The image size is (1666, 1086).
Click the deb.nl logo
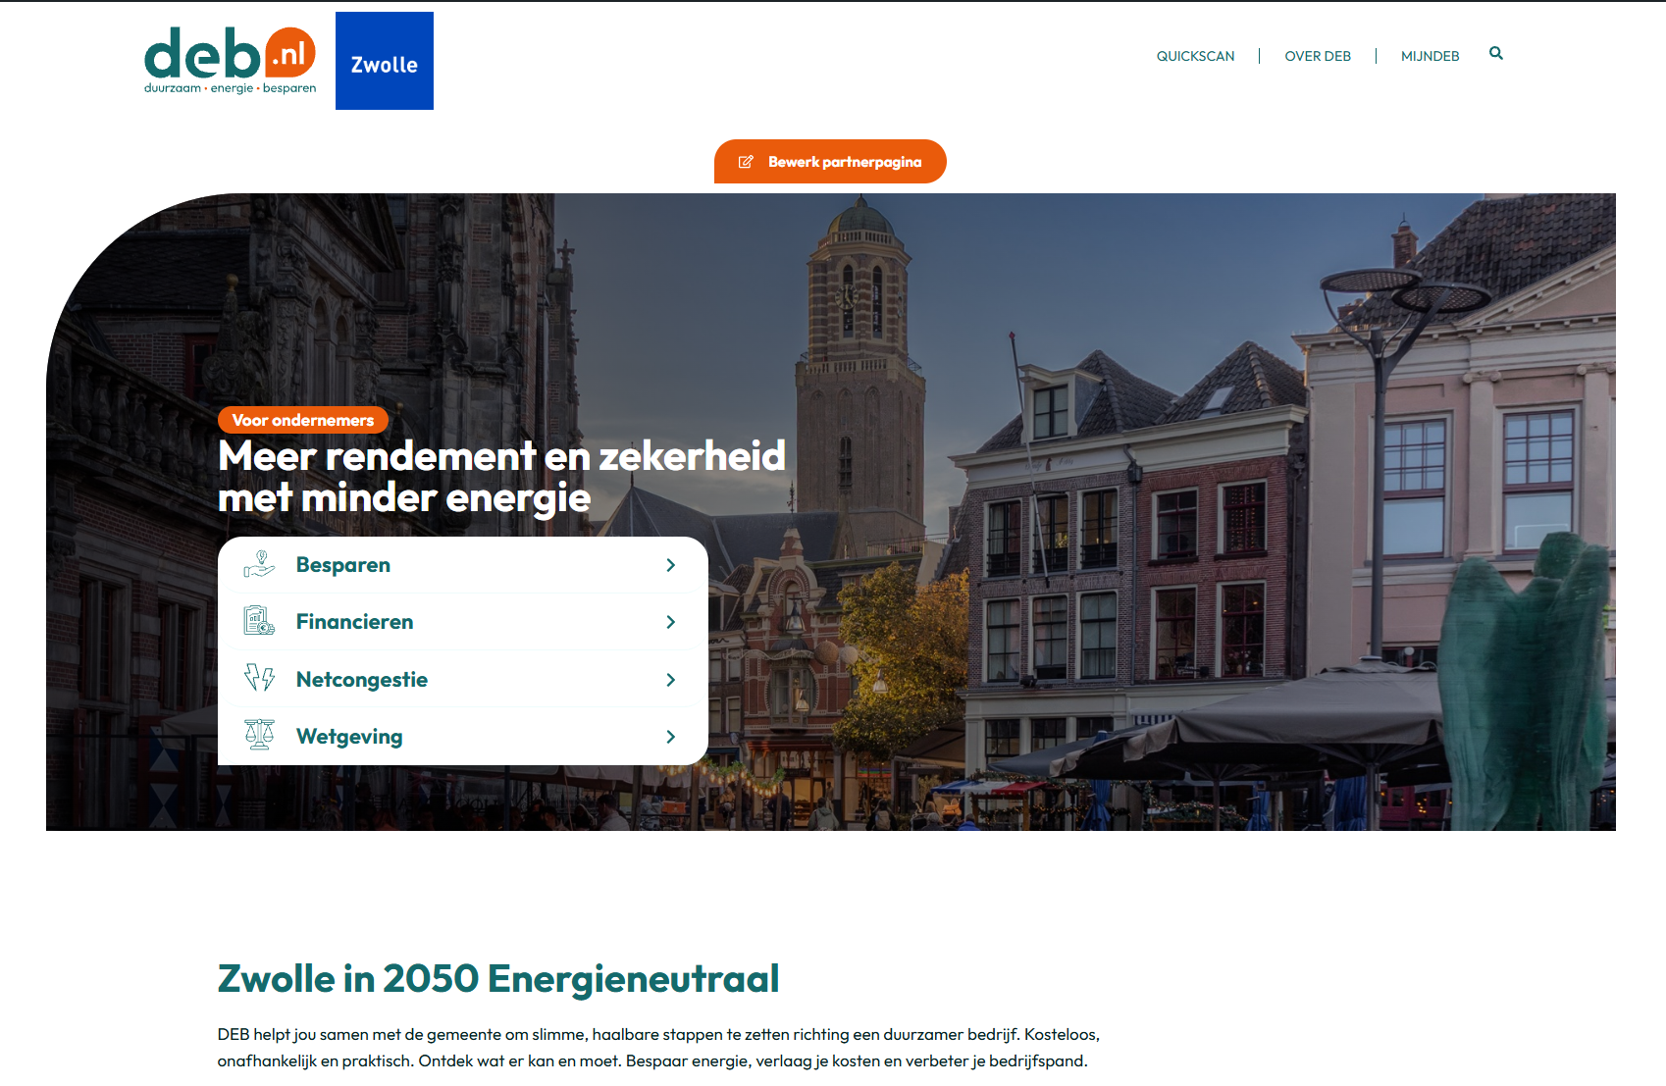(231, 61)
